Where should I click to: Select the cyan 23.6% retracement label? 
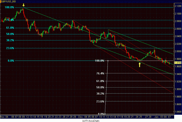point(10,48)
